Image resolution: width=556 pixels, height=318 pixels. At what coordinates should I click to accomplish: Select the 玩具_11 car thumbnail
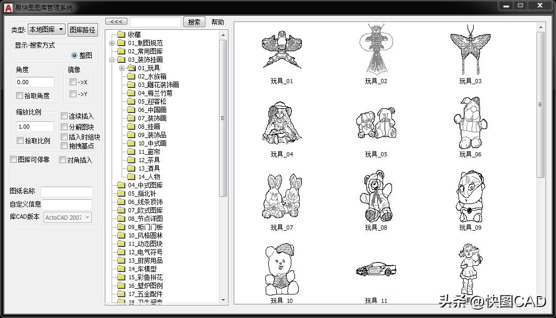tap(376, 269)
